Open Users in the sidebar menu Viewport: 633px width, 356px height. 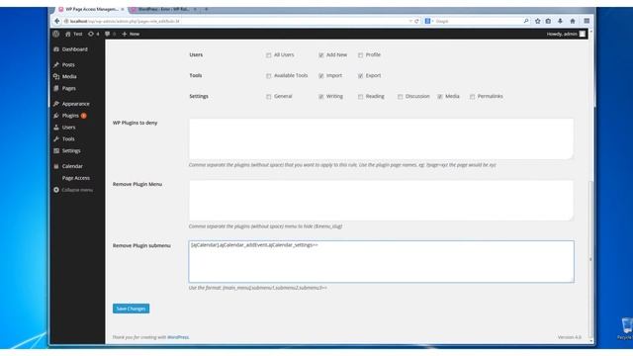68,128
